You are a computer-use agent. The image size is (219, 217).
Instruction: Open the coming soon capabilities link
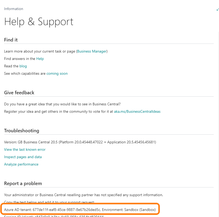(57, 73)
